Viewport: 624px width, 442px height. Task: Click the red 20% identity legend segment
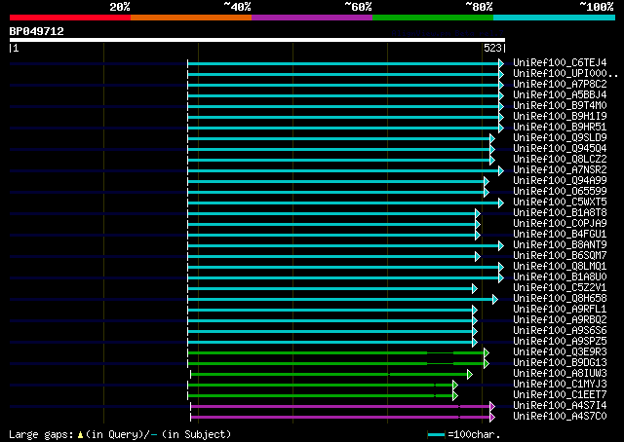coord(70,18)
